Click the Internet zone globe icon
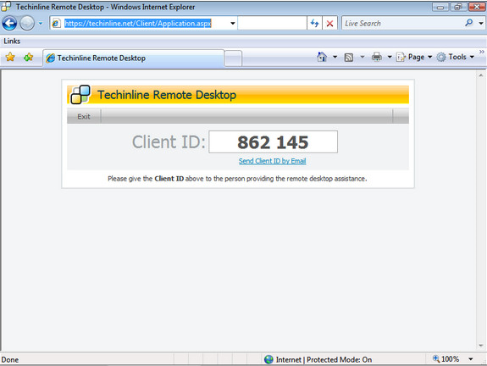This screenshot has width=487, height=366. (x=268, y=359)
